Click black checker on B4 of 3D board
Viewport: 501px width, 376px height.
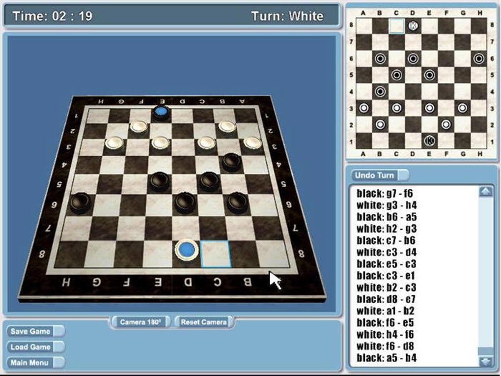(x=232, y=162)
